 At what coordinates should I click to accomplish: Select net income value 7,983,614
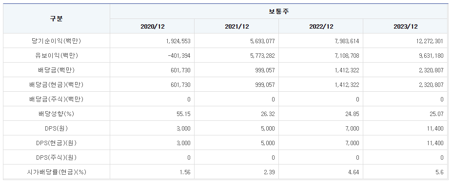tap(347, 41)
